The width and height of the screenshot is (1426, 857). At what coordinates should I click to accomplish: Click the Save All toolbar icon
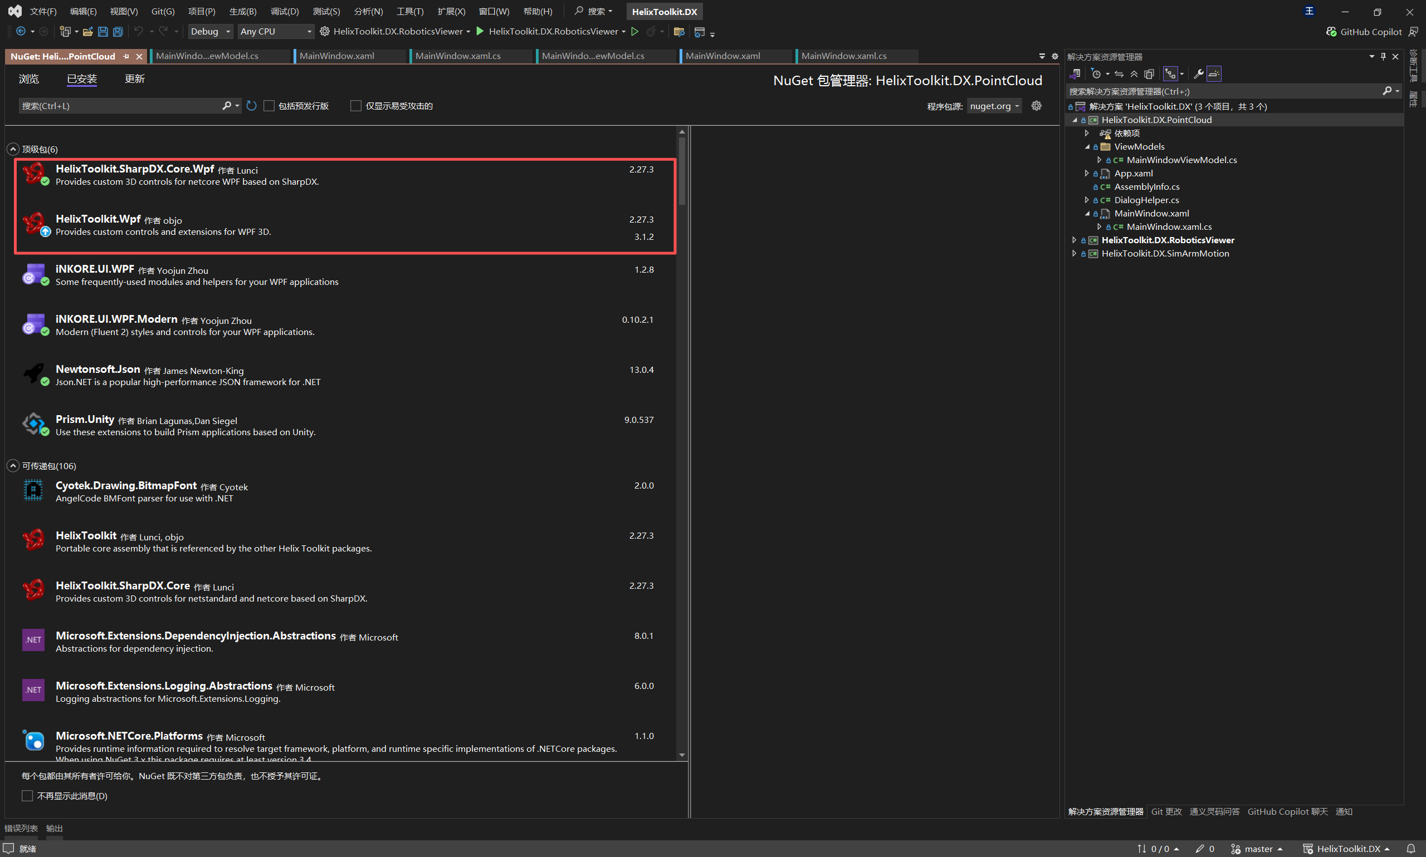(x=118, y=32)
